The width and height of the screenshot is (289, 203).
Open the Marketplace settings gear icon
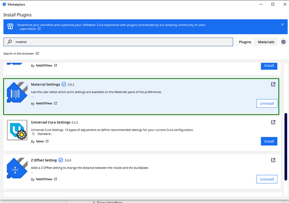pos(283,42)
